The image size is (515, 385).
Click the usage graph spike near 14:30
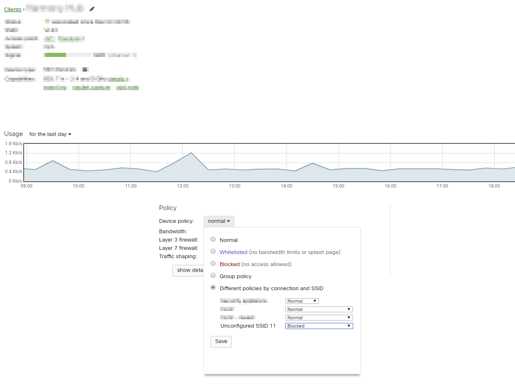[312, 163]
